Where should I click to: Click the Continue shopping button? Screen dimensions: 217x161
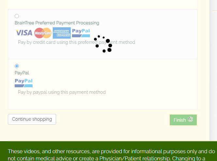tap(32, 119)
